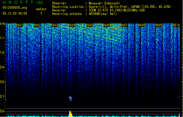Click the Receiving antenna label
The image size is (183, 117).
click(x=67, y=14)
